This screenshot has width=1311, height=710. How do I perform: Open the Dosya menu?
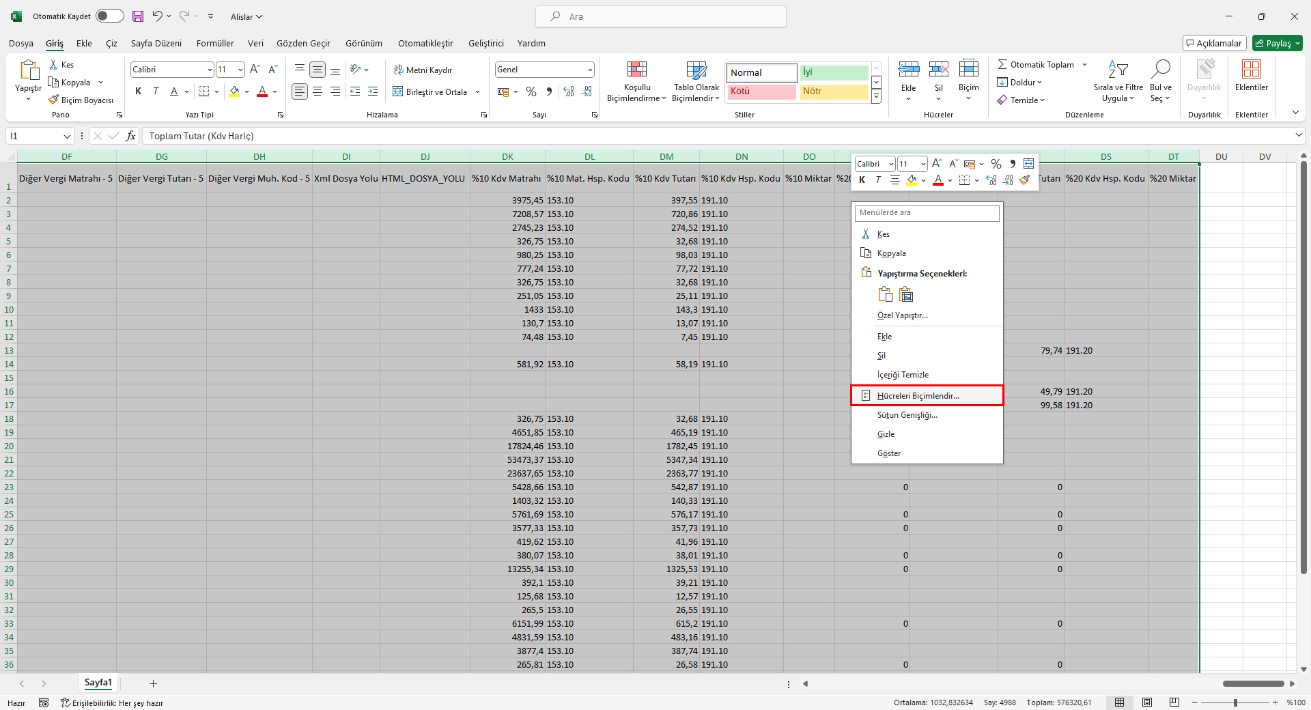tap(21, 43)
